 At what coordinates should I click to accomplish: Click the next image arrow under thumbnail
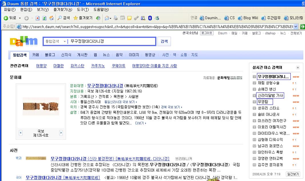pyautogui.click(x=61, y=133)
